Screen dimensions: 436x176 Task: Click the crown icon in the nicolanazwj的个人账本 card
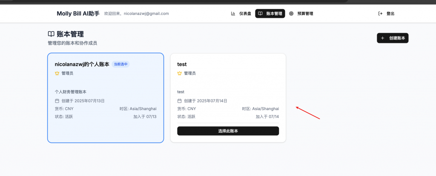(57, 73)
